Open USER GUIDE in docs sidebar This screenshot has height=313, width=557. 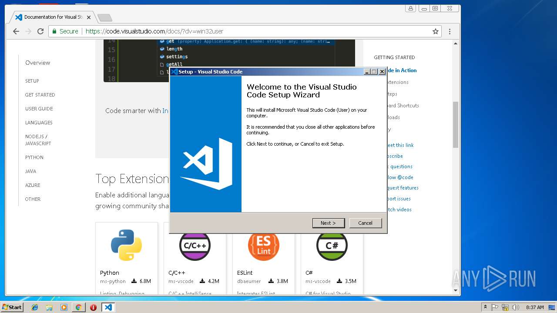tap(39, 109)
